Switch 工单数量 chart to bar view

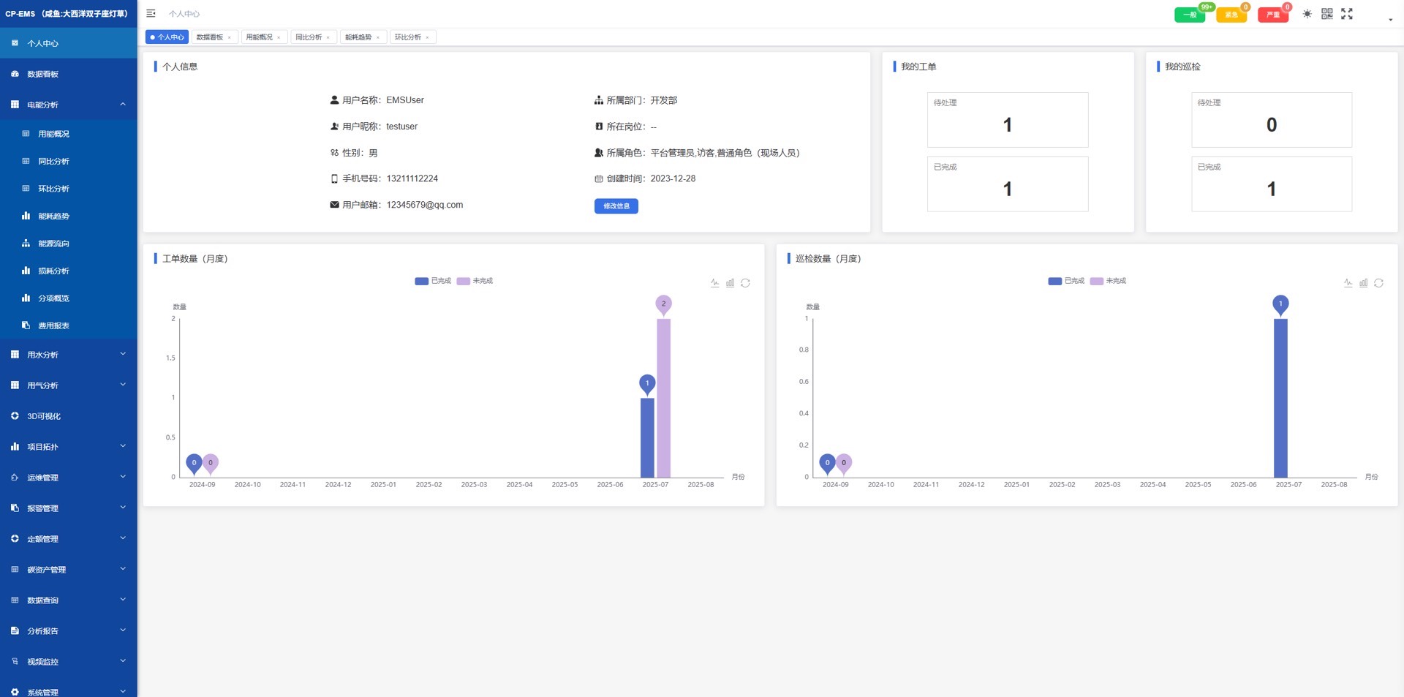[x=730, y=283]
